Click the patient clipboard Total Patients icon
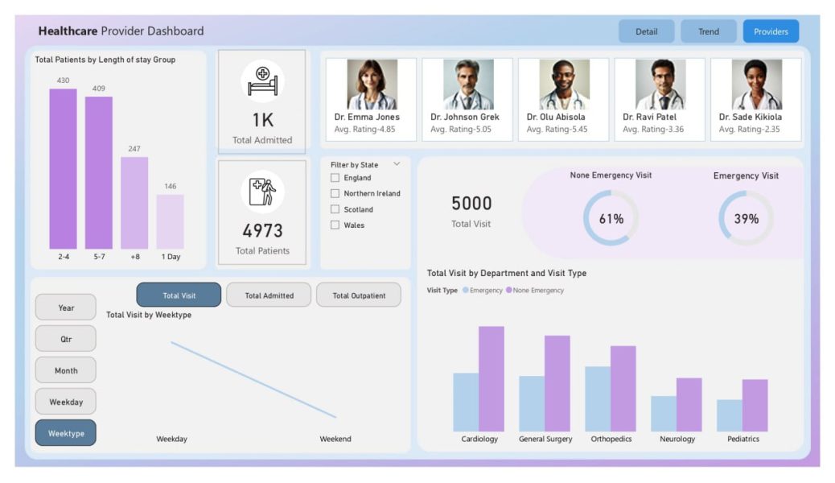This screenshot has width=835, height=483. [262, 192]
